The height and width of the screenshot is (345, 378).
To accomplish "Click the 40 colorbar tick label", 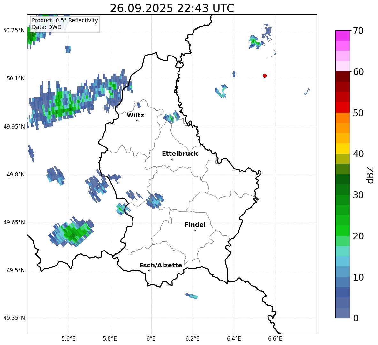I will click(x=358, y=154).
